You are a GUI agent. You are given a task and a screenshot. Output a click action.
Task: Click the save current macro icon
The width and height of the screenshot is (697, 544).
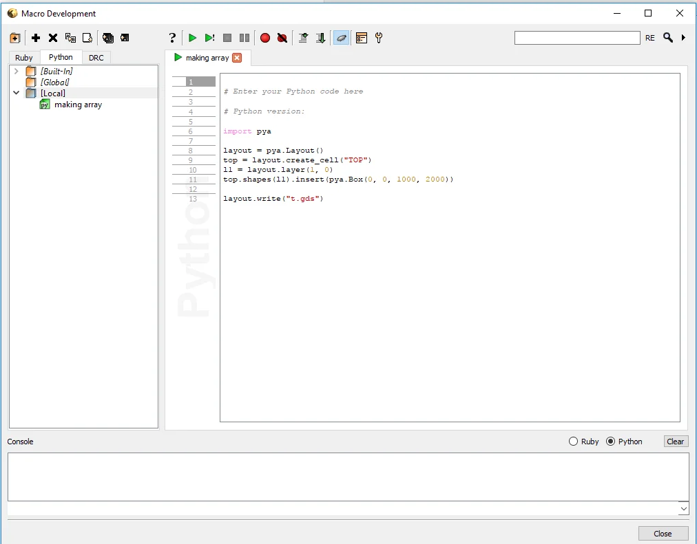[125, 38]
